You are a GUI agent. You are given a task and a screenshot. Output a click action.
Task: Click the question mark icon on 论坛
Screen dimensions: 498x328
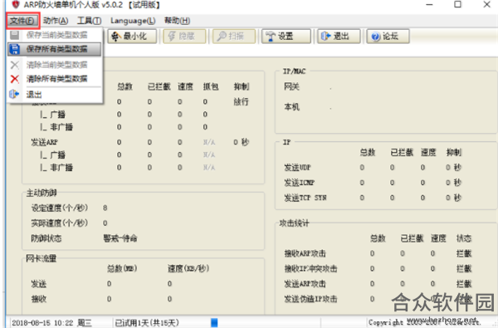click(x=375, y=37)
